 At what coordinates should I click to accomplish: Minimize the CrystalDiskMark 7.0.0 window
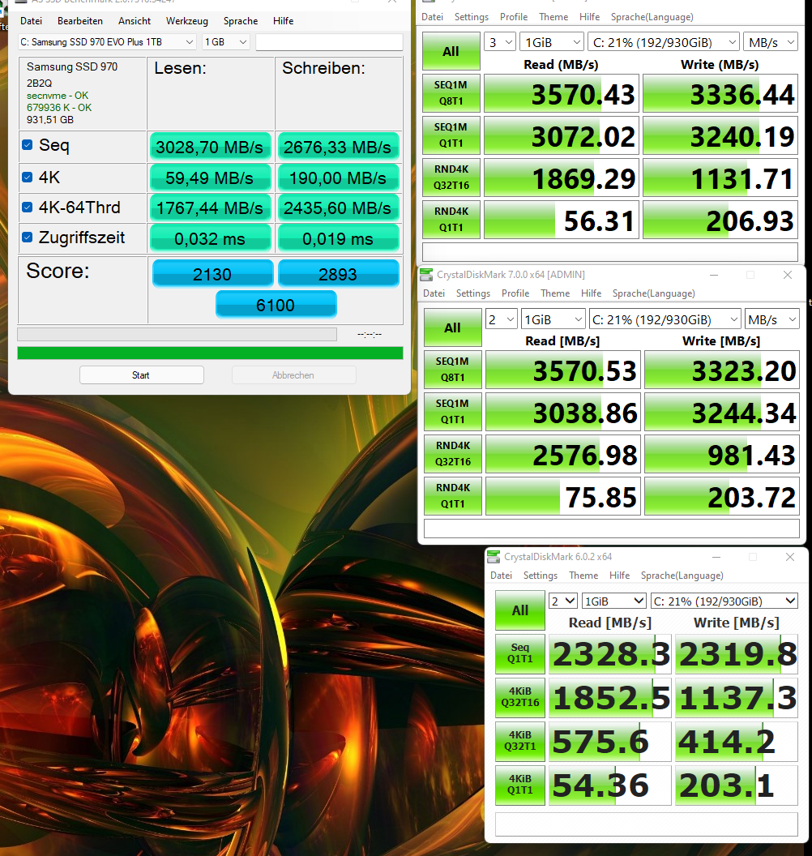click(714, 275)
